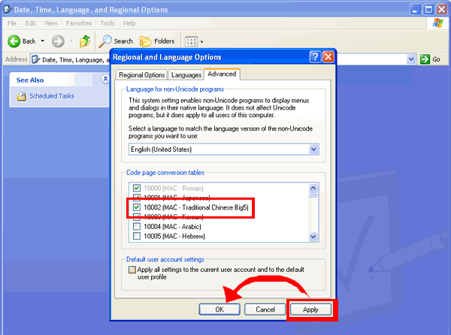Click the dialog Help question mark
Image resolution: width=451 pixels, height=335 pixels.
pos(315,57)
